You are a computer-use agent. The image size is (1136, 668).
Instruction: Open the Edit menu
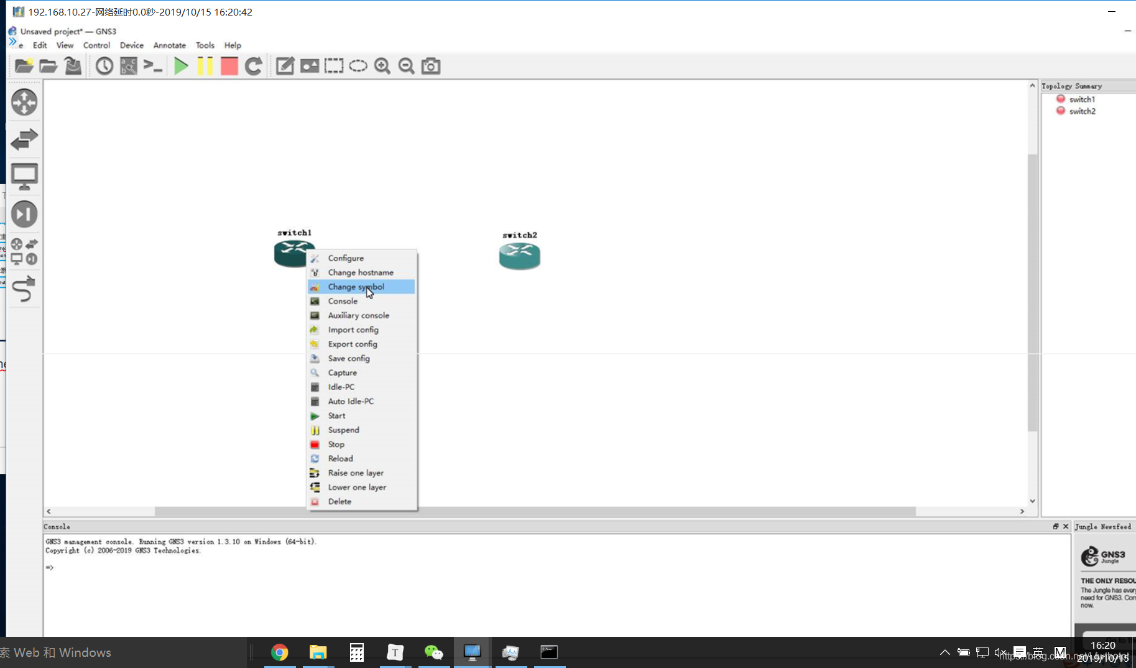40,45
